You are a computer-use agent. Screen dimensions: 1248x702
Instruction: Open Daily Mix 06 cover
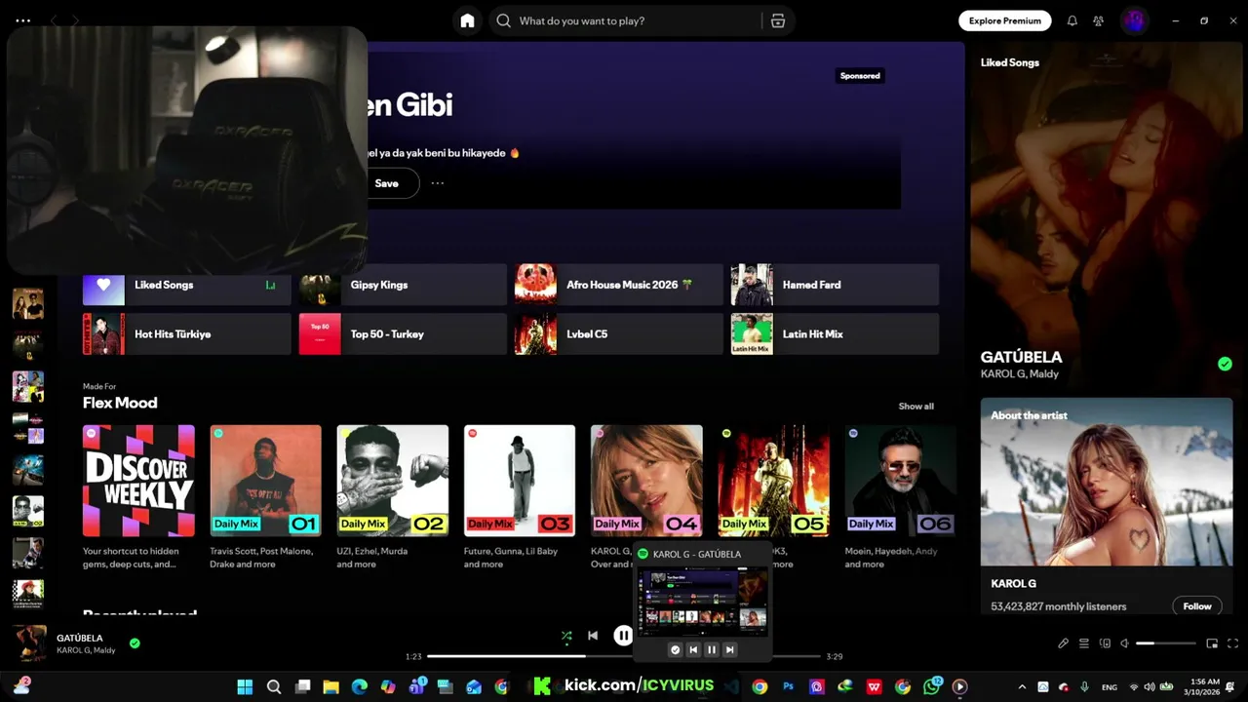click(x=901, y=481)
